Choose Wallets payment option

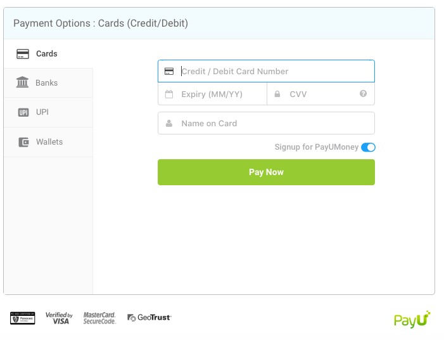[48, 142]
